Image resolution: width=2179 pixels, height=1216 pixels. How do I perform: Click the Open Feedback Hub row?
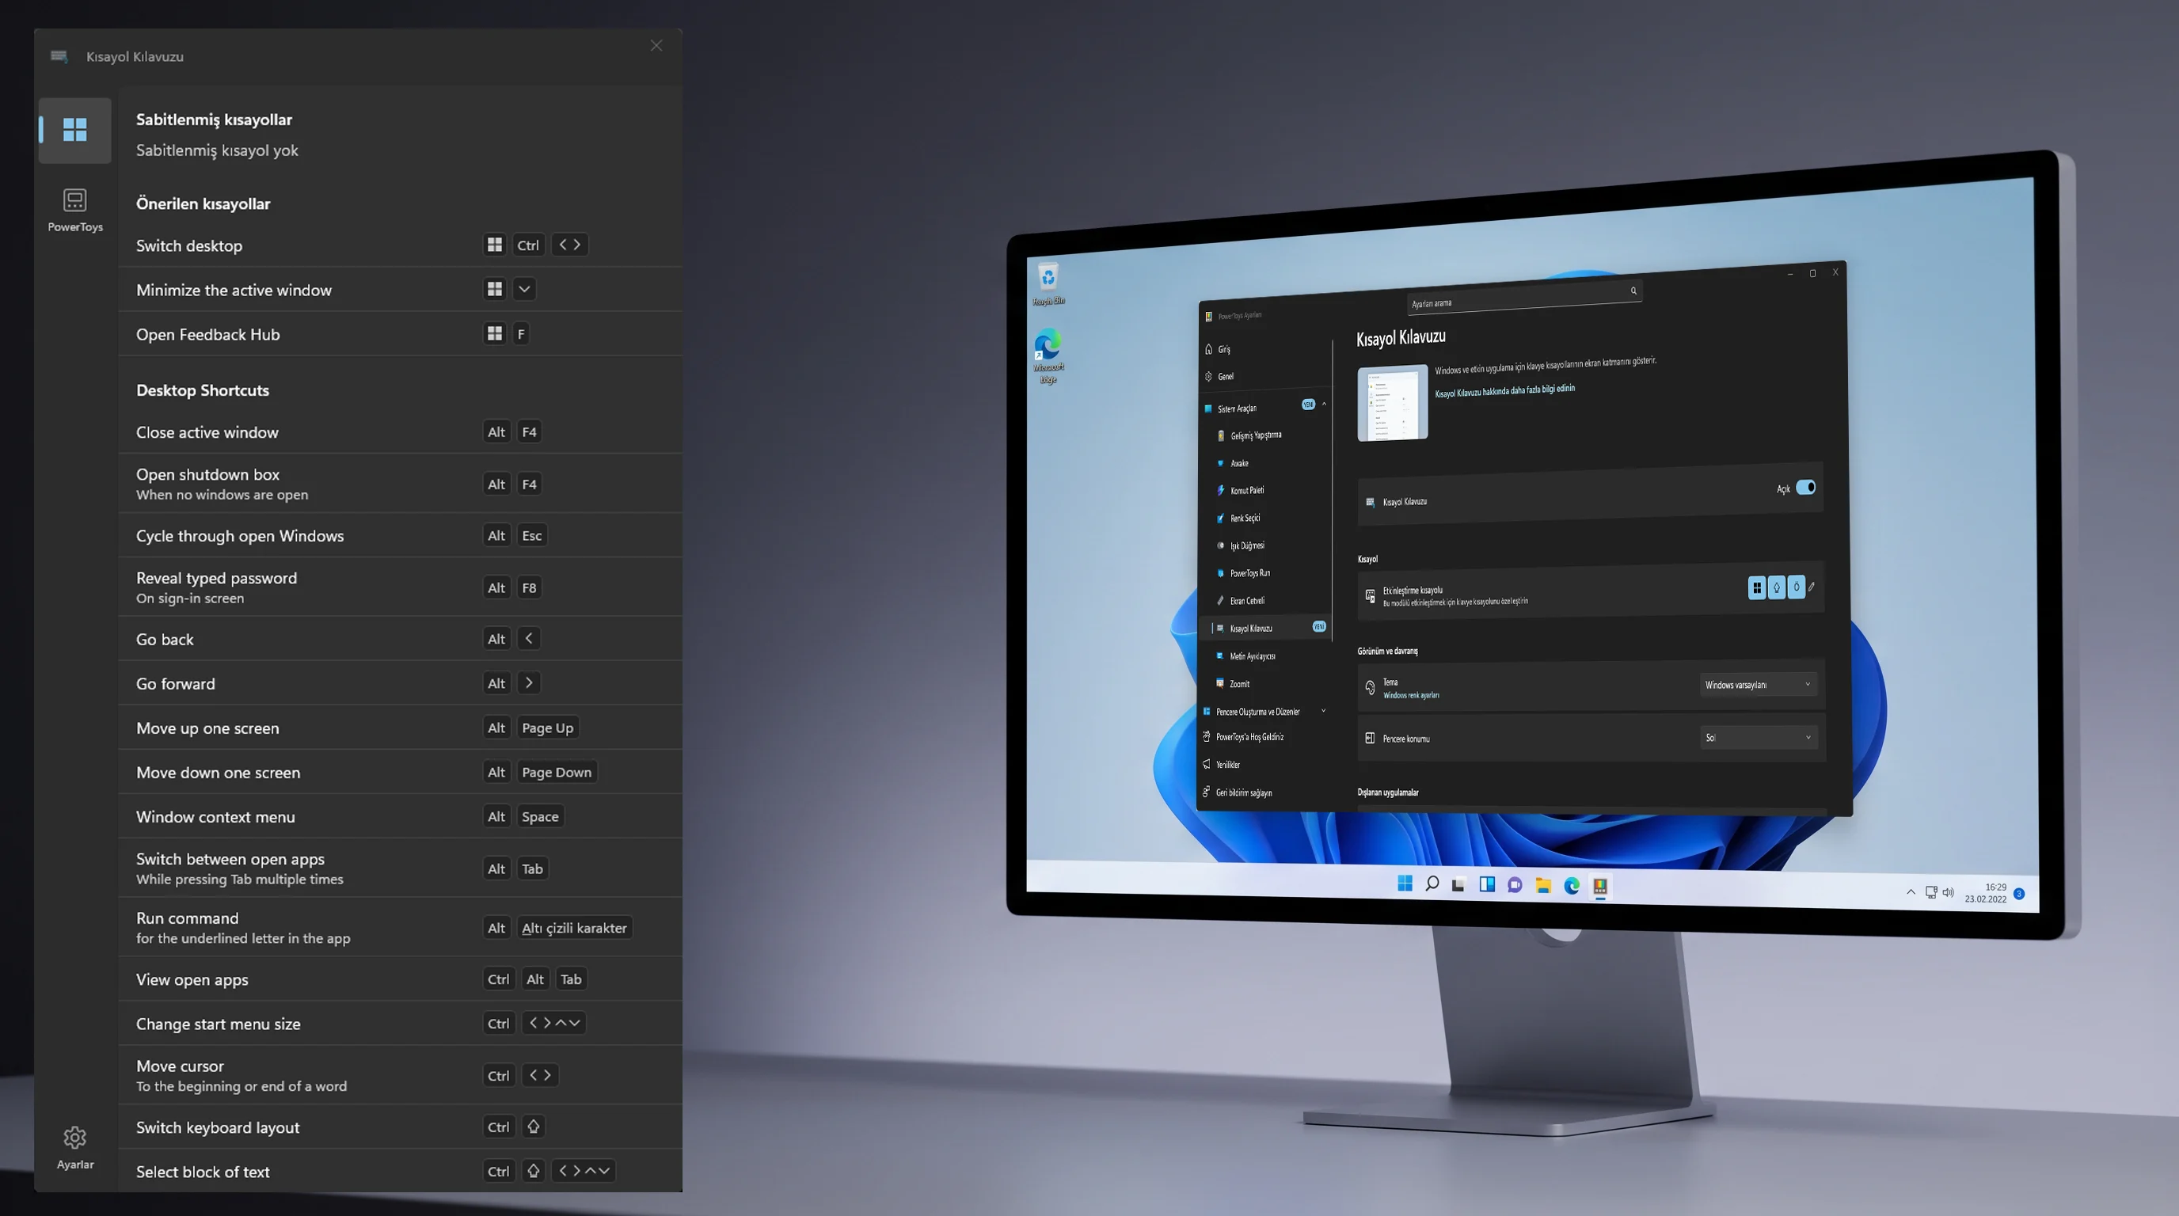coord(400,334)
